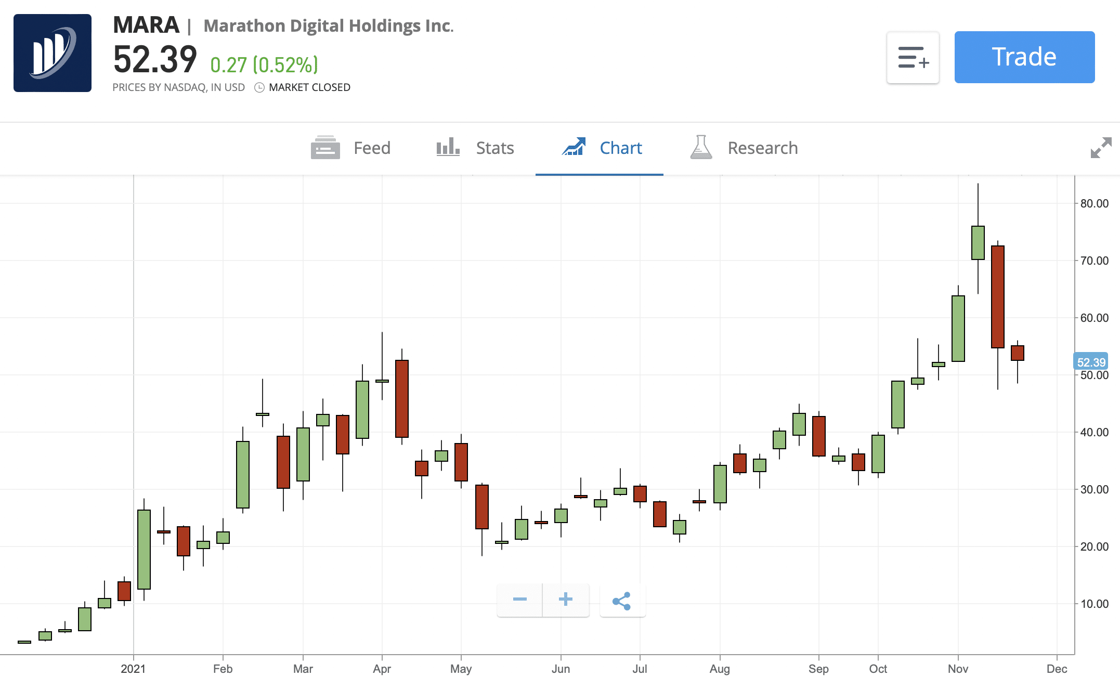This screenshot has height=677, width=1120.
Task: Click the Aug date axis label
Action: coord(720,669)
